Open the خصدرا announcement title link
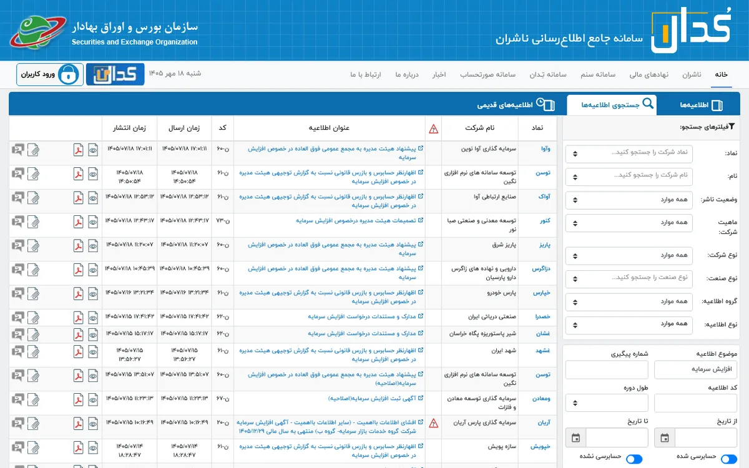This screenshot has height=468, width=749. [366, 317]
